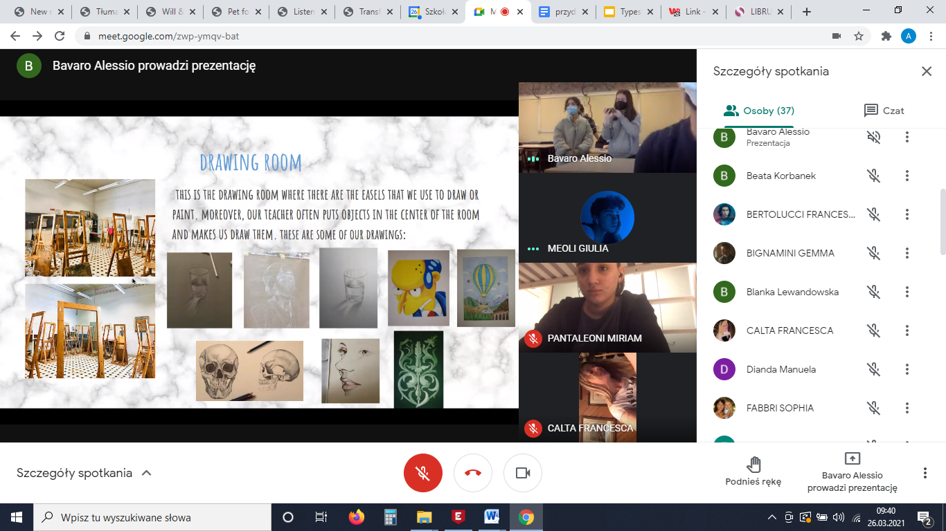Toggle the camera button
Viewport: 946px width, 531px height.
tap(523, 473)
